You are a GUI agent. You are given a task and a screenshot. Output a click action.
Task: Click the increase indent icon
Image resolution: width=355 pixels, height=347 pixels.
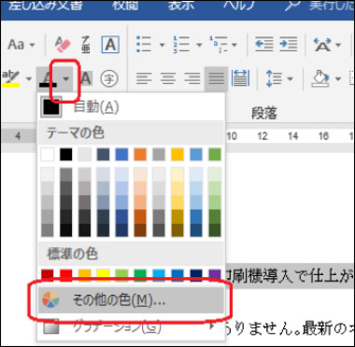[x=288, y=44]
